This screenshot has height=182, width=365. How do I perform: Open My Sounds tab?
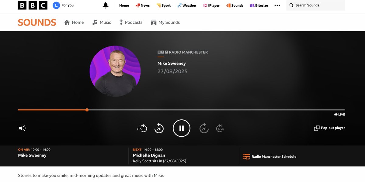165,22
